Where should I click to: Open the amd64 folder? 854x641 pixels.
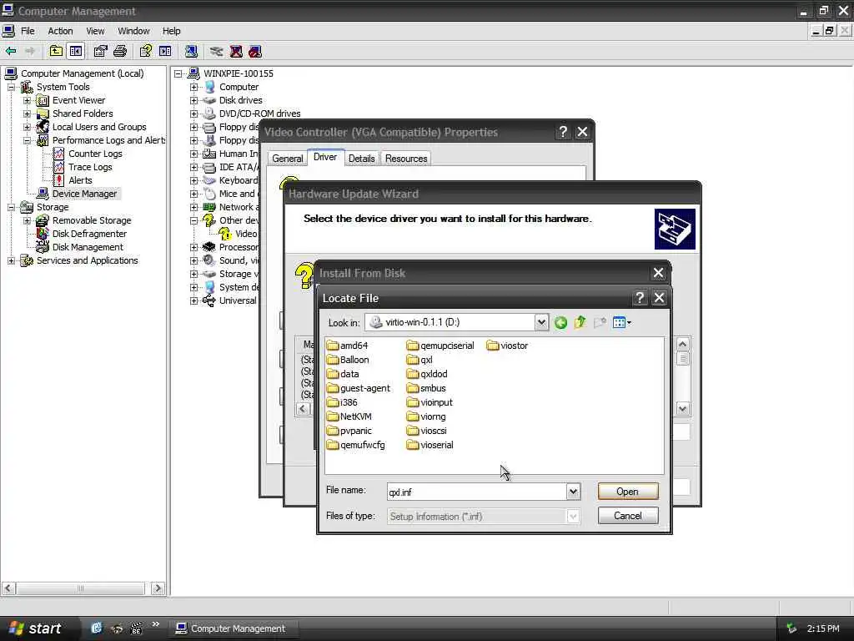[x=348, y=346]
